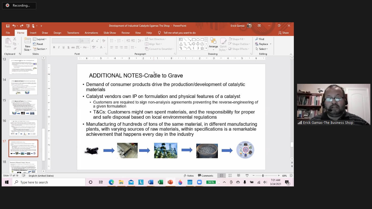
Task: Open the Replace dropdown arrow
Action: click(270, 44)
